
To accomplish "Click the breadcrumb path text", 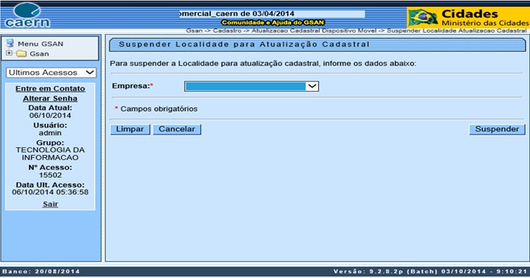I will pos(356,30).
